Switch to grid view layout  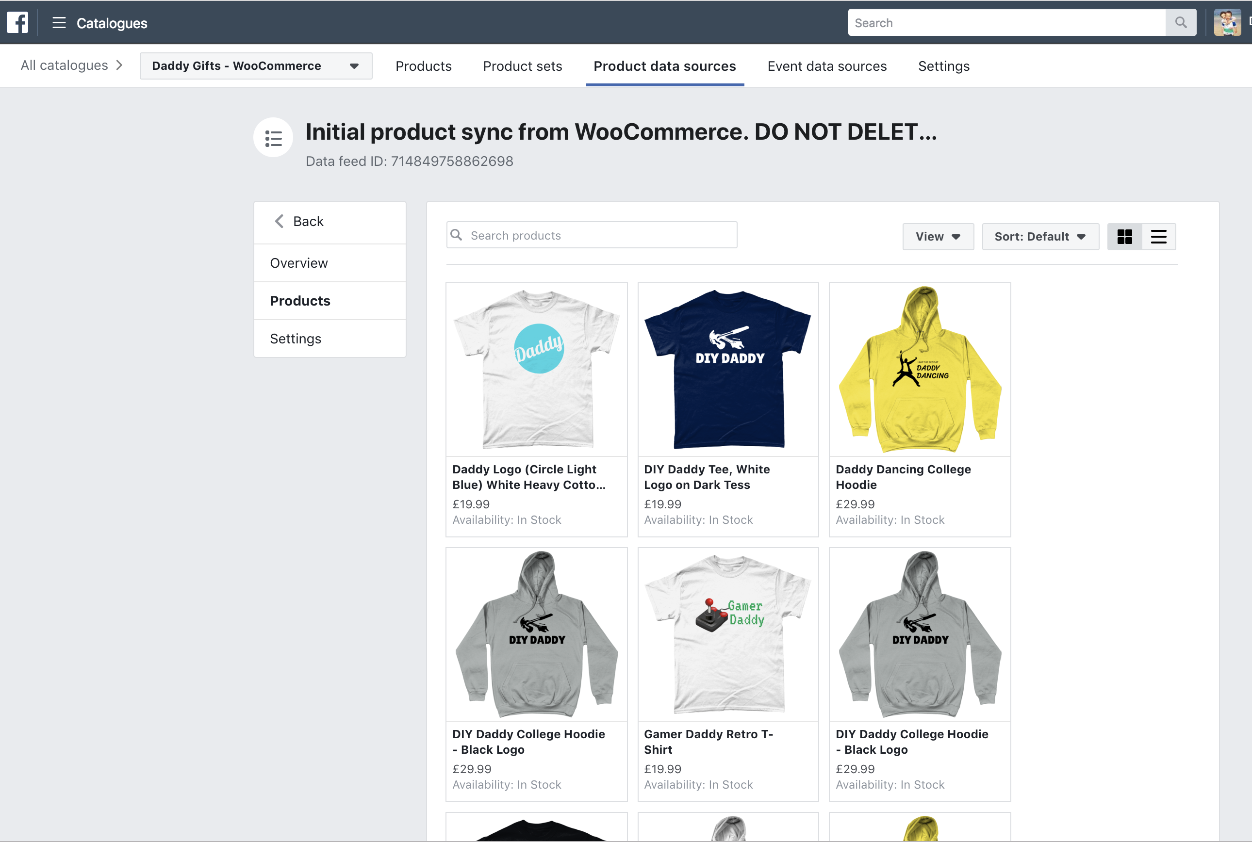click(x=1125, y=237)
